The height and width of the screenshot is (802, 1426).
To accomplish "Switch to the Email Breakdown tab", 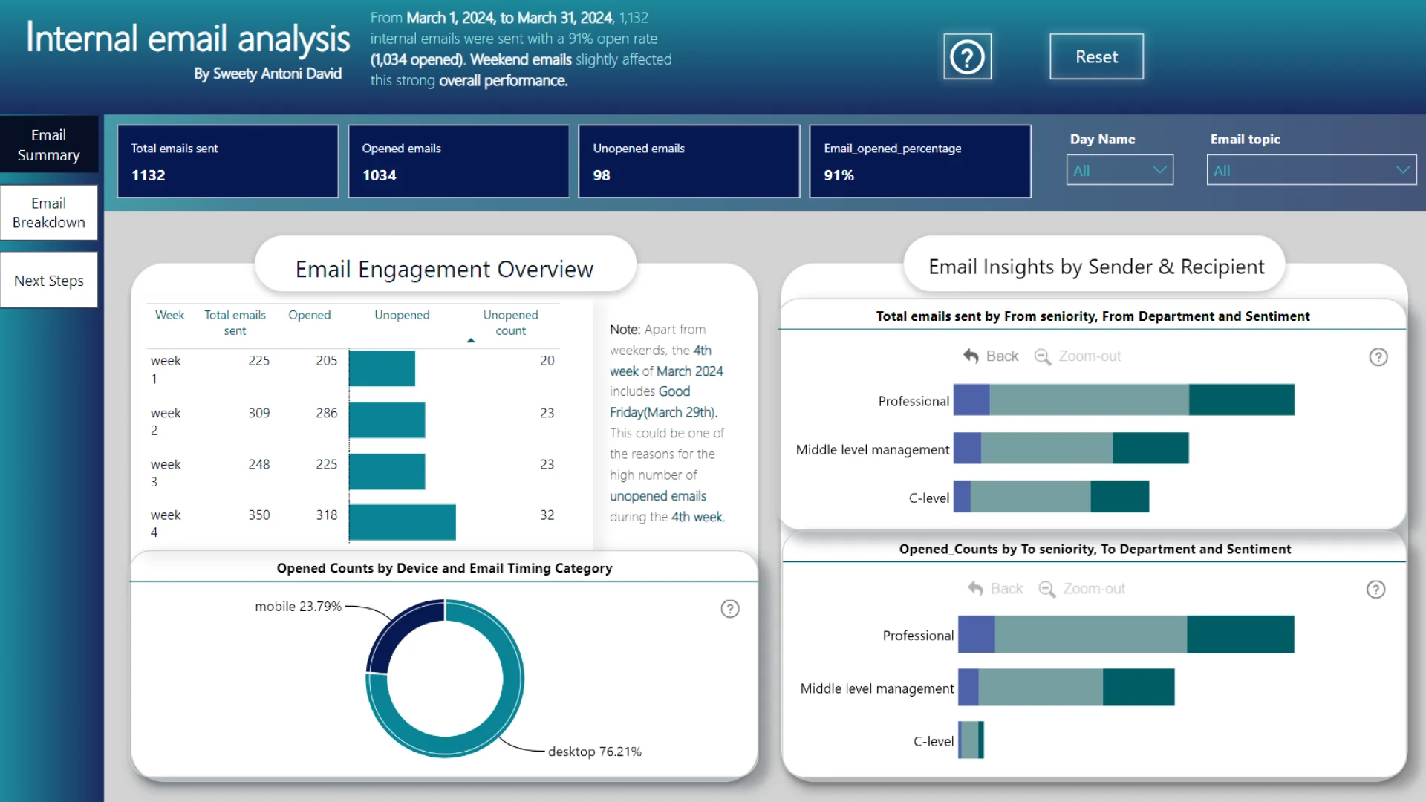I will click(49, 212).
